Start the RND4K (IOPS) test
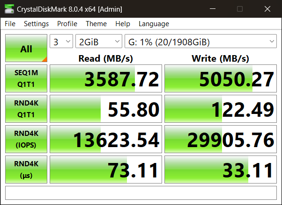Viewport: 282px width, 205px height. 26,139
